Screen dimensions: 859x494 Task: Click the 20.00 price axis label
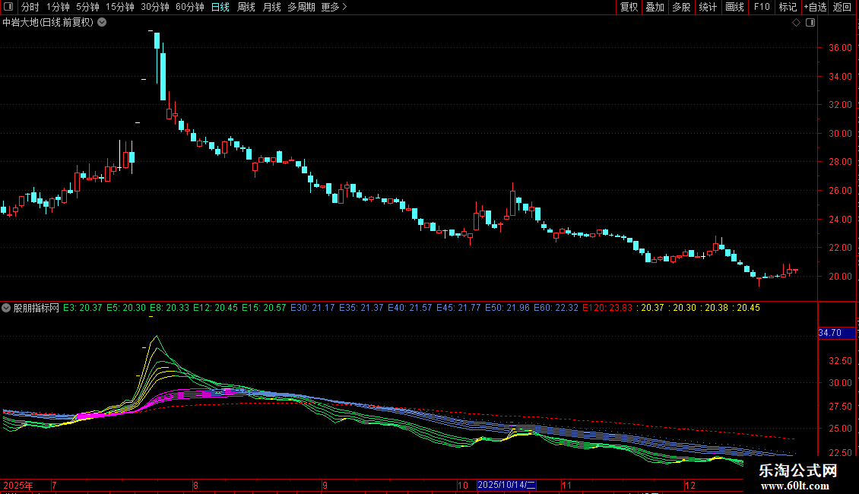pos(840,277)
